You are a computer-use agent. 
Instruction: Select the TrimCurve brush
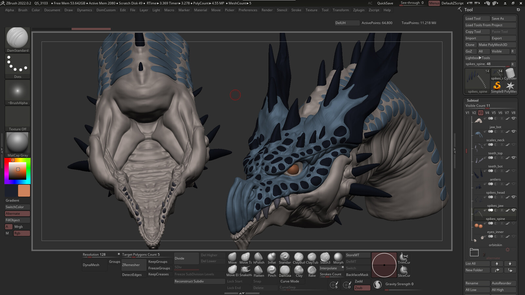[404, 258]
